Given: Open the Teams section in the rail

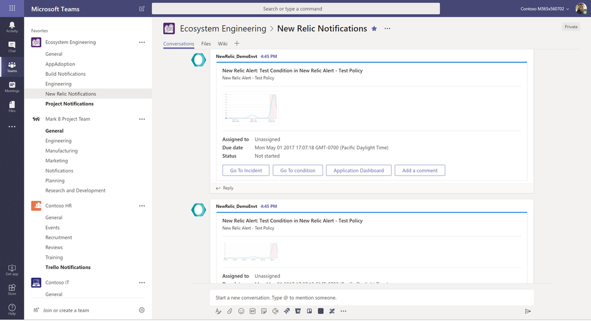Looking at the screenshot, I should pyautogui.click(x=12, y=67).
